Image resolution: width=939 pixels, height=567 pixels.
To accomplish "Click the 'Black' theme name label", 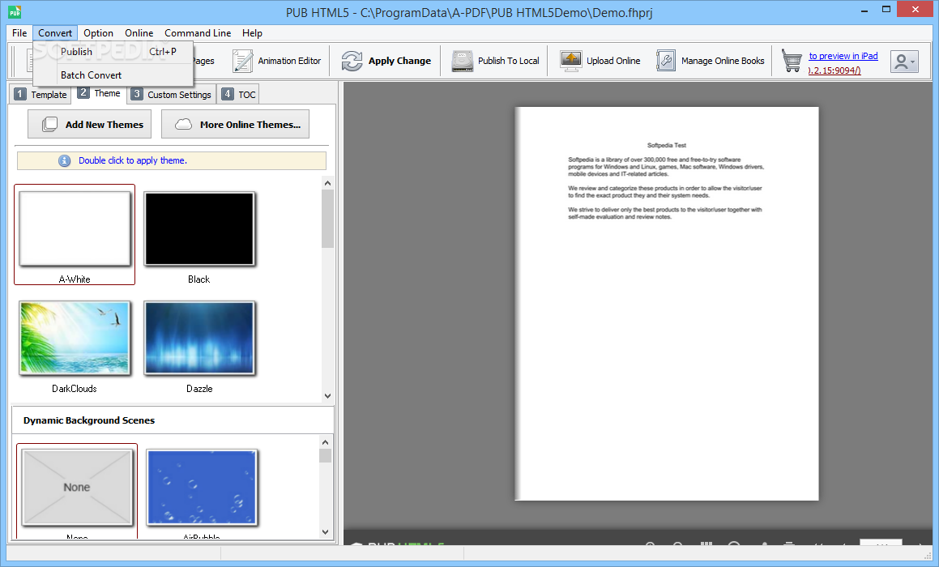I will pyautogui.click(x=198, y=279).
